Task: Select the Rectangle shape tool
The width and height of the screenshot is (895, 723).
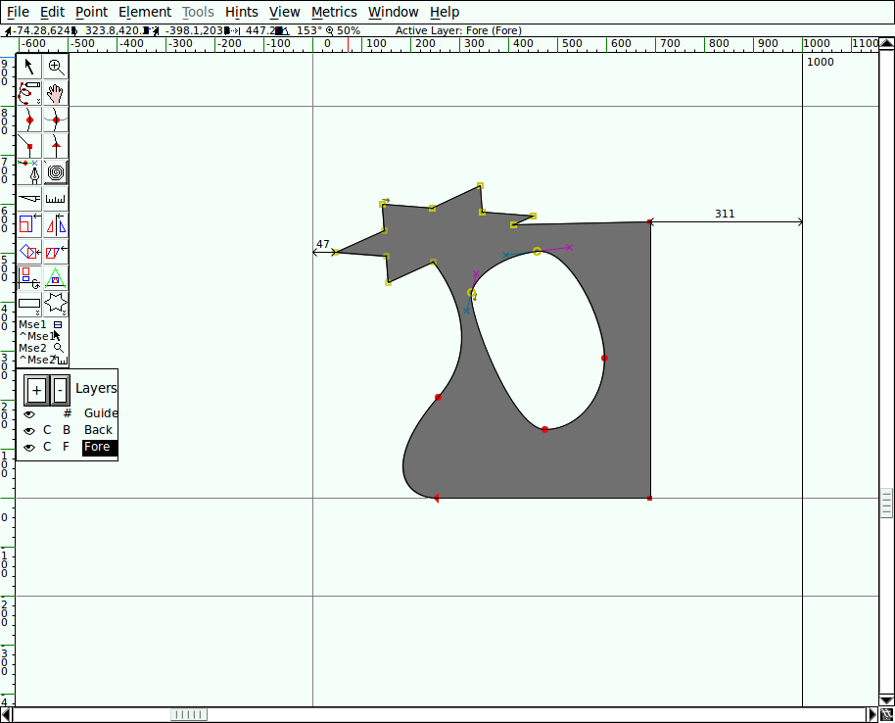Action: pos(29,305)
